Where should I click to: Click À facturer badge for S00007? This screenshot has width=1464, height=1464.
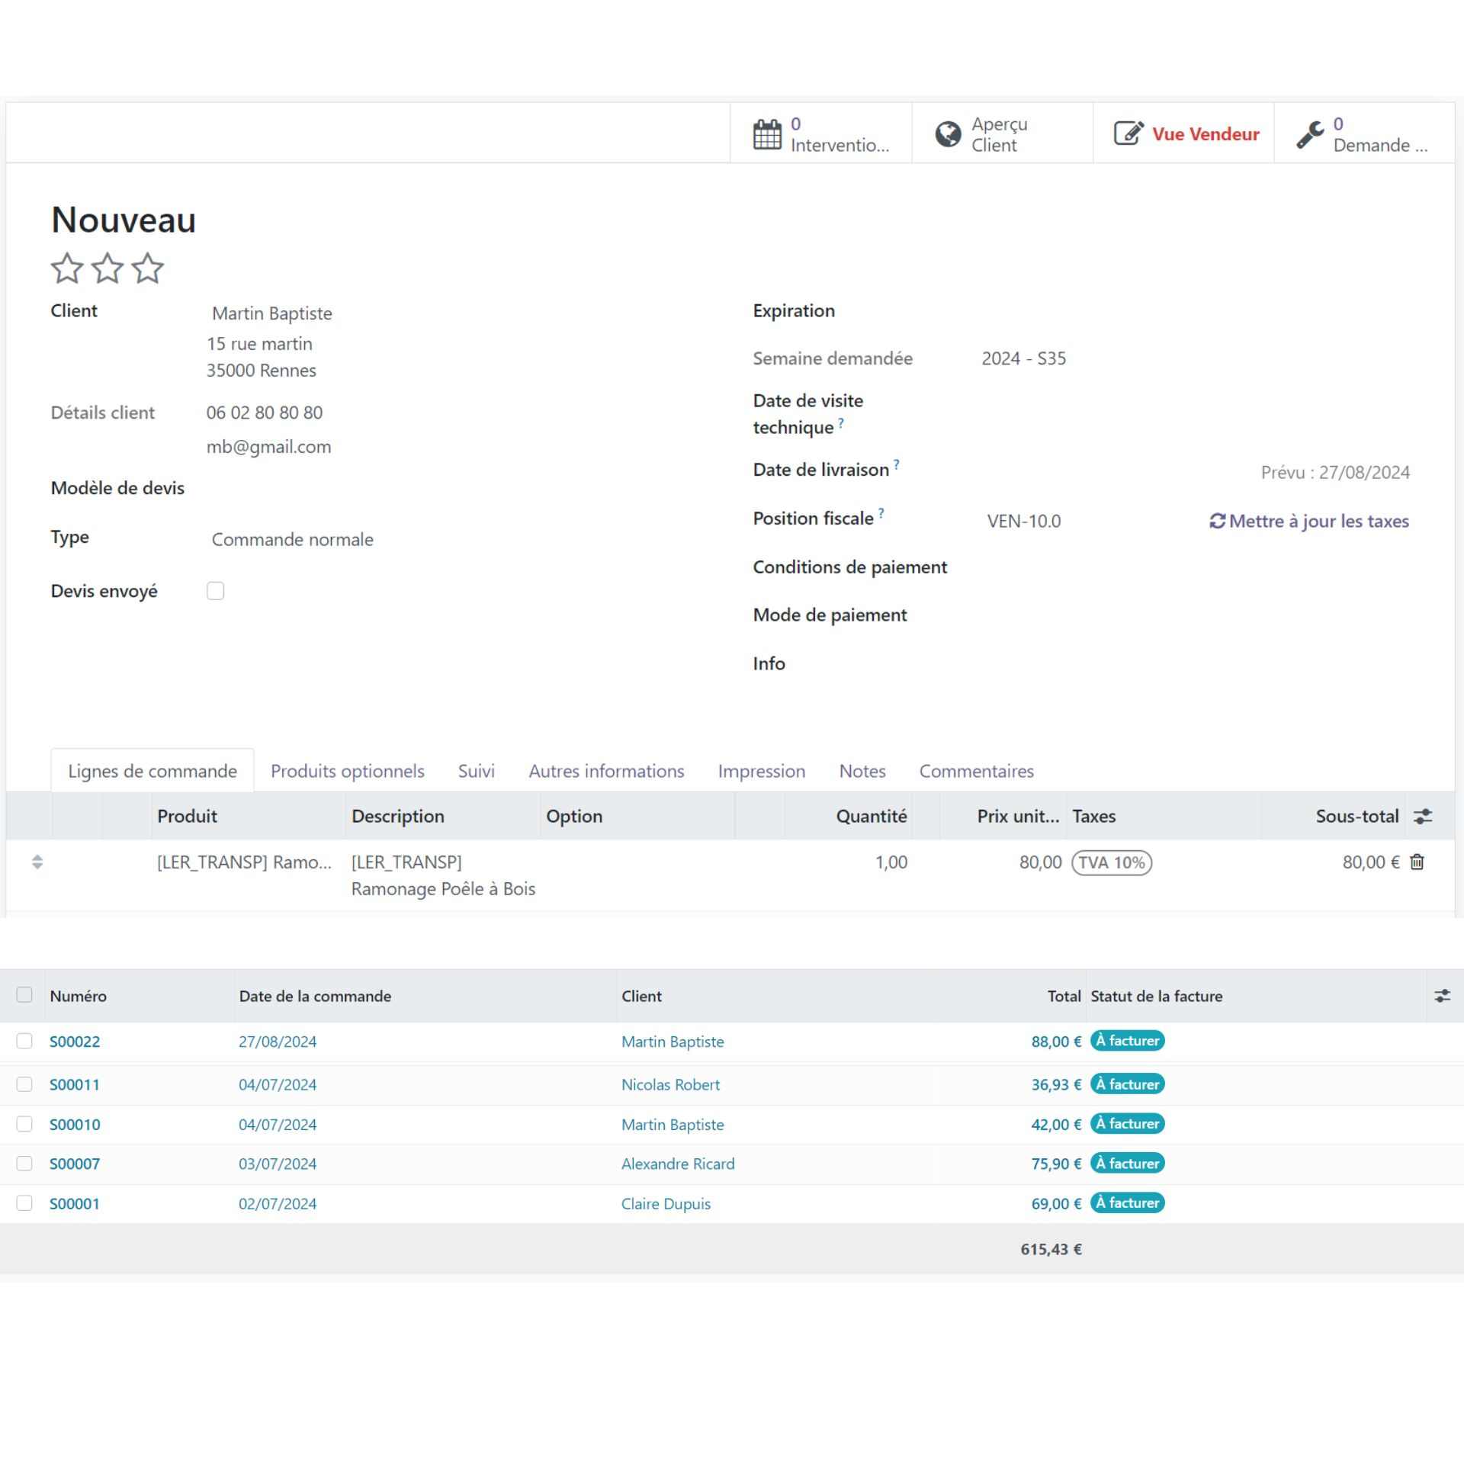coord(1128,1163)
